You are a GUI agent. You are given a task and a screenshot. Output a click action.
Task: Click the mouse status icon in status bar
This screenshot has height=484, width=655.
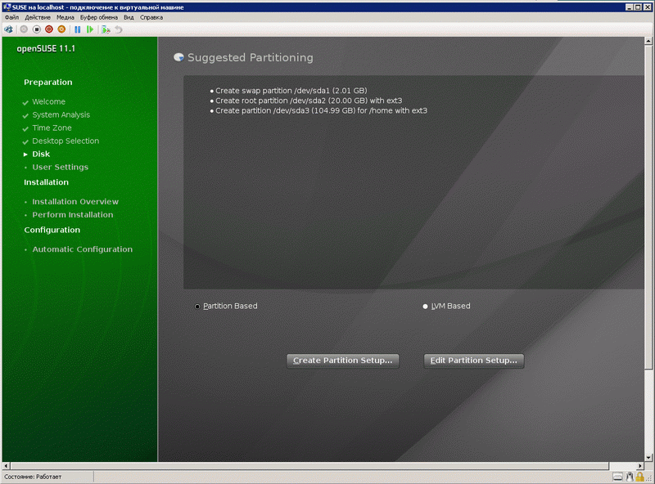pos(629,476)
